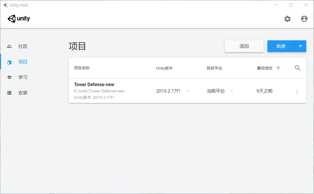314x194 pixels.
Task: Close the Unity Hub window
Action: pos(306,5)
